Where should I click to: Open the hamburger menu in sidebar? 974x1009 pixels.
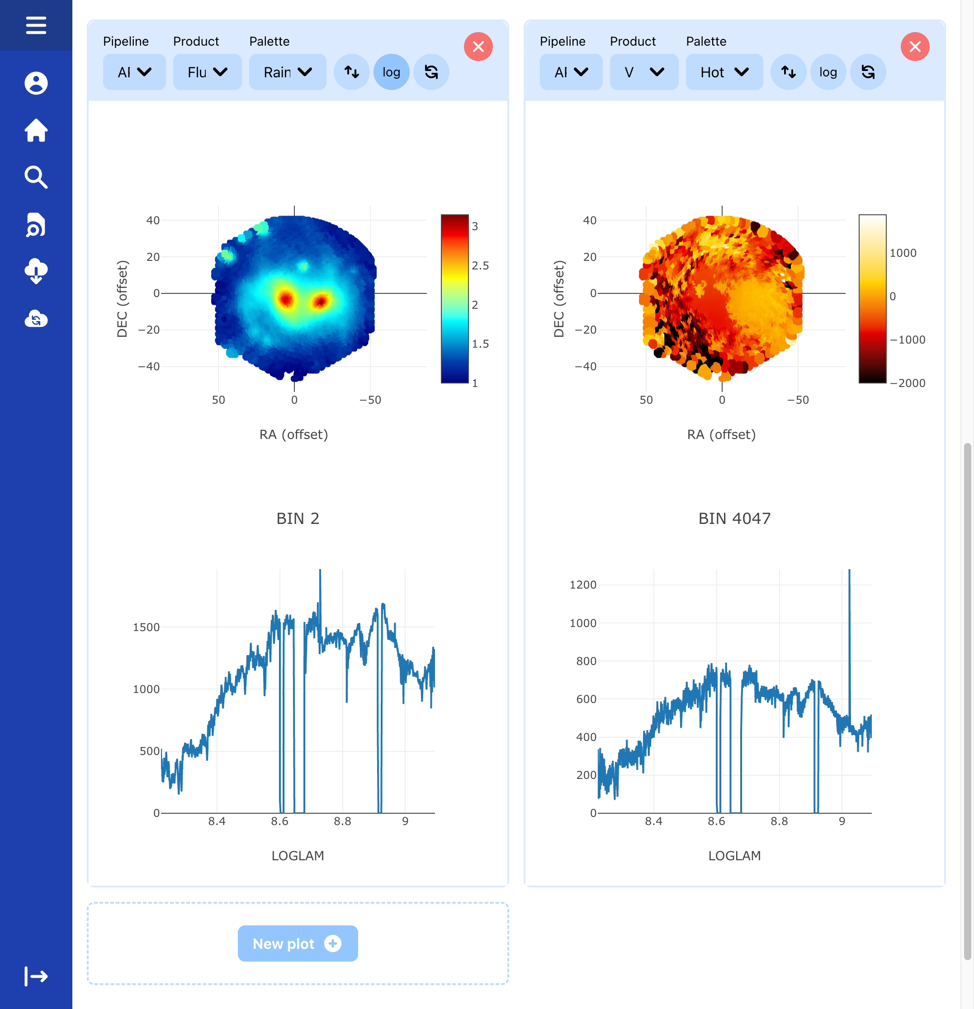coord(36,25)
